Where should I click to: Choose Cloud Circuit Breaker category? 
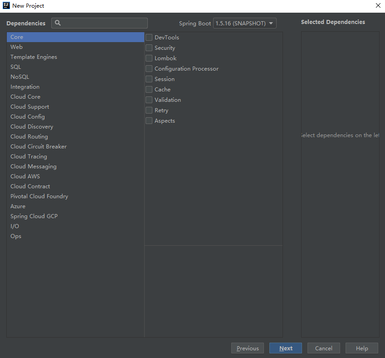click(75, 147)
